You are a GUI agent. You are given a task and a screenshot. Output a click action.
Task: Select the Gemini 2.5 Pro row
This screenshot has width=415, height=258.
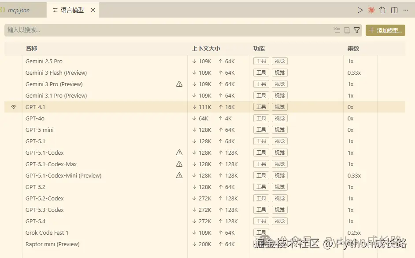coord(205,61)
